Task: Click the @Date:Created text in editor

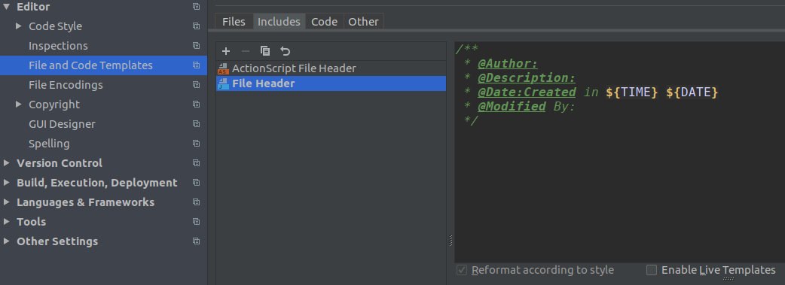Action: (x=527, y=92)
